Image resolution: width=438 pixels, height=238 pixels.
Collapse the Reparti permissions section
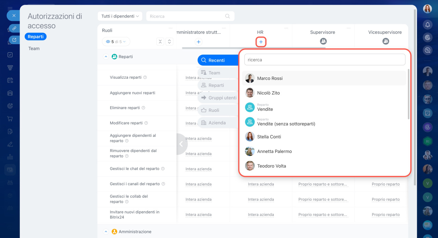pos(106,57)
